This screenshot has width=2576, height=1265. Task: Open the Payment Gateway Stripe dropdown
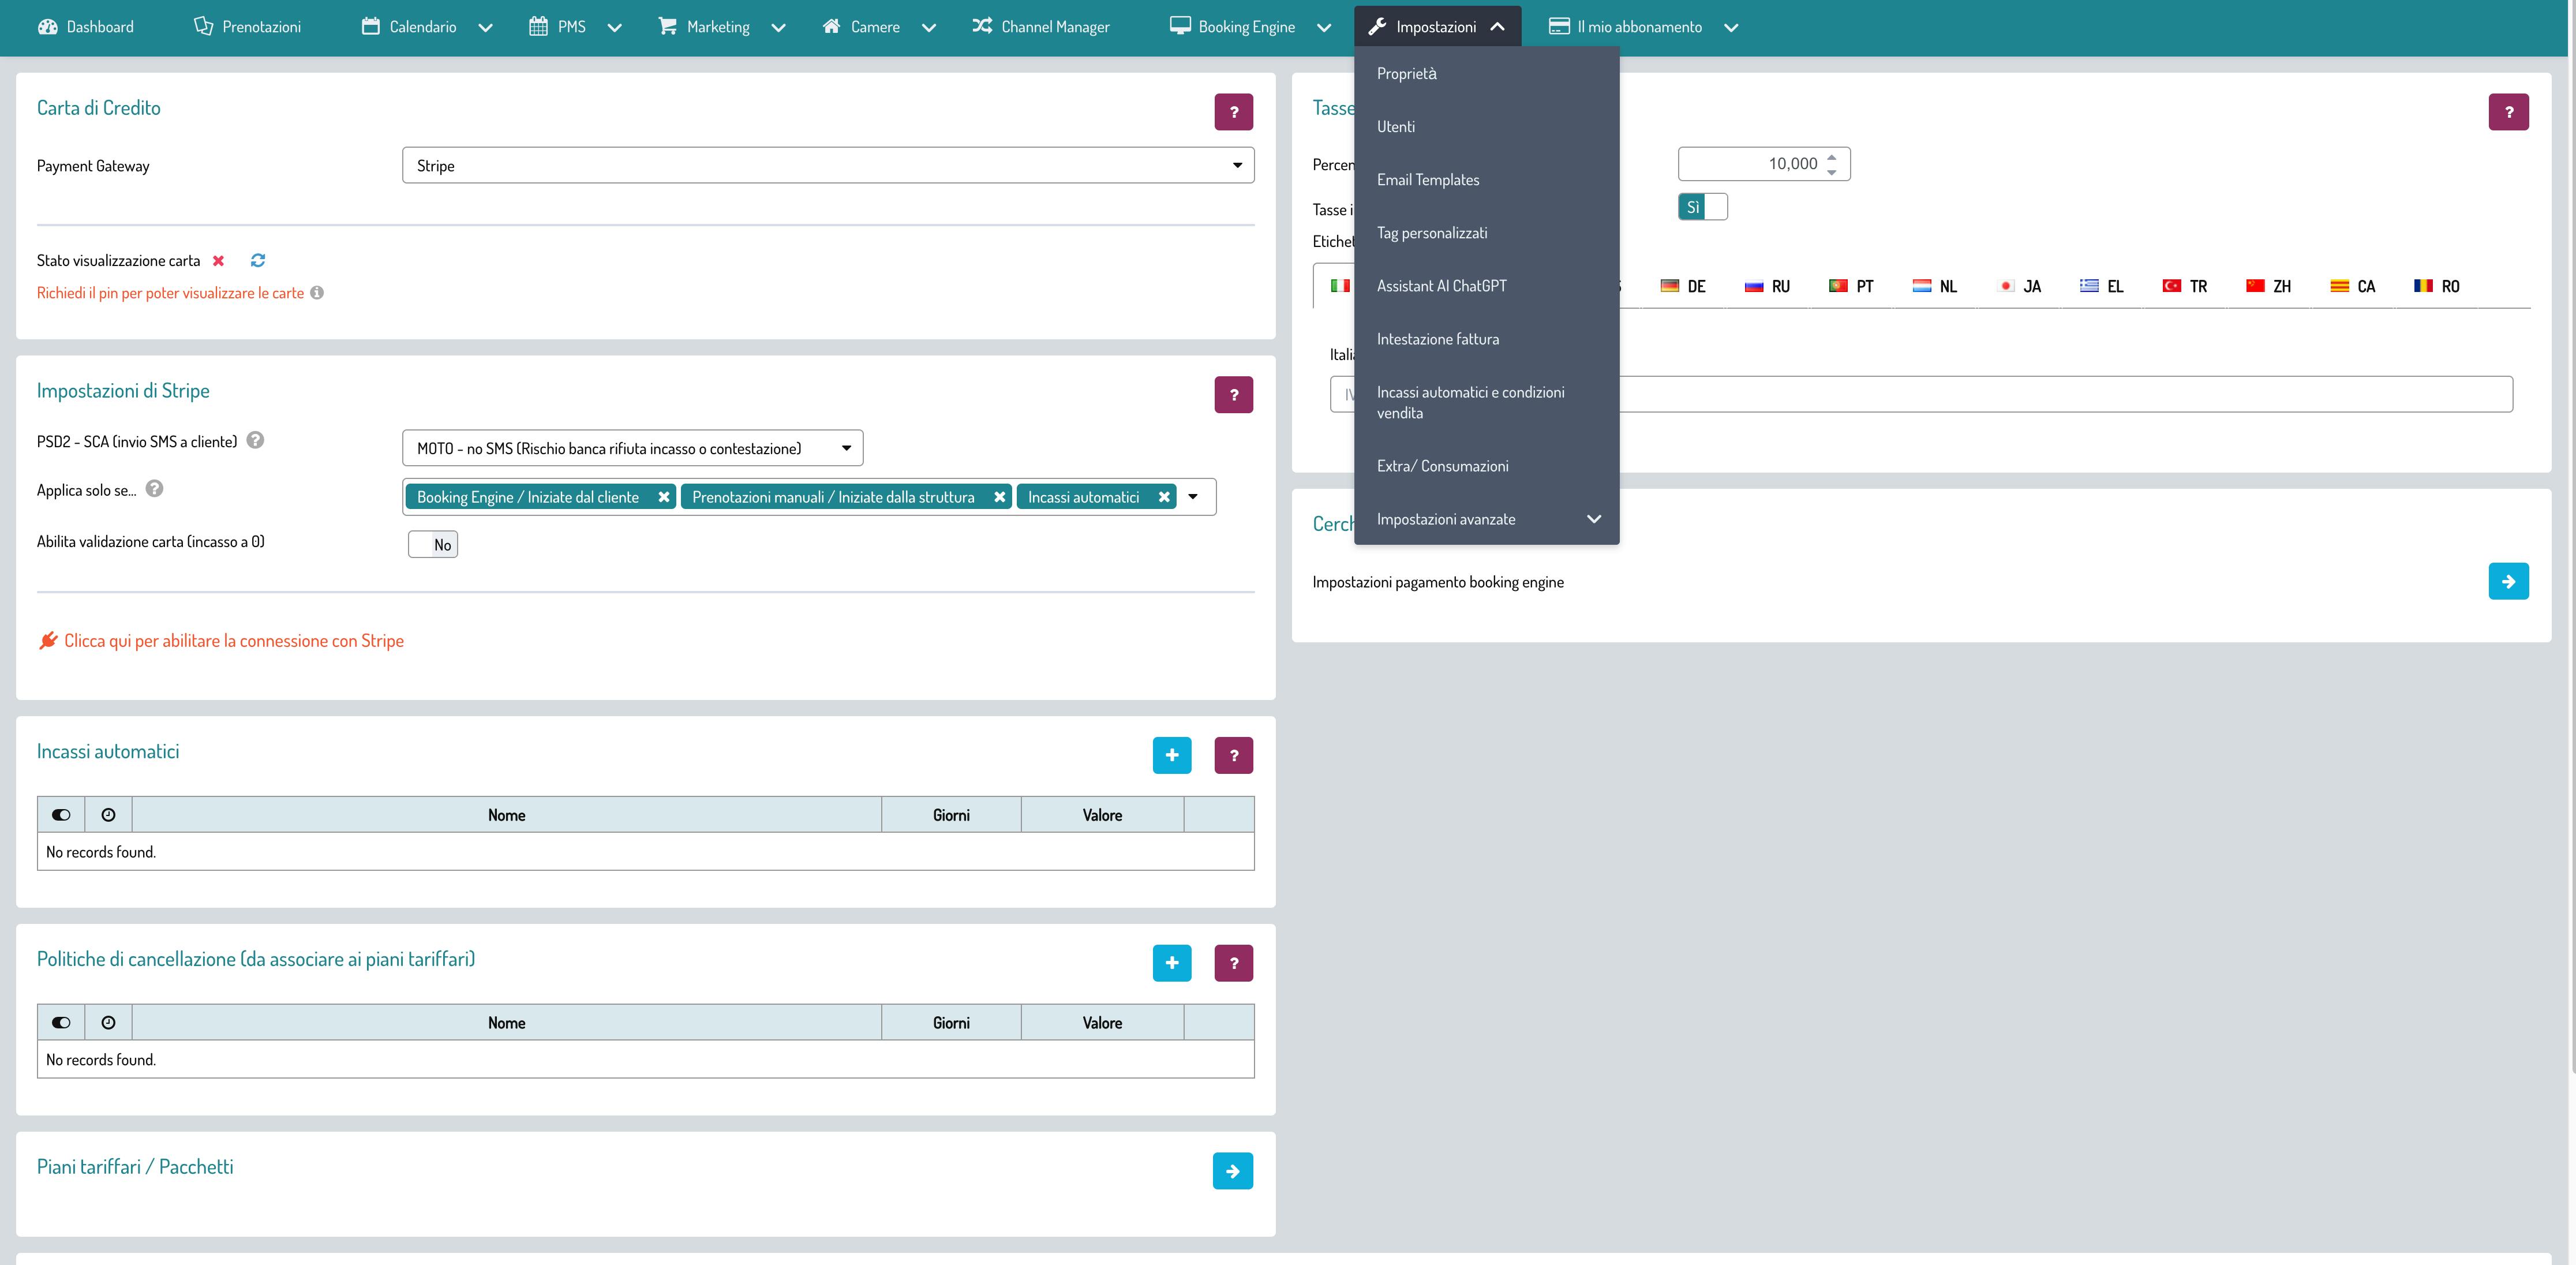828,166
